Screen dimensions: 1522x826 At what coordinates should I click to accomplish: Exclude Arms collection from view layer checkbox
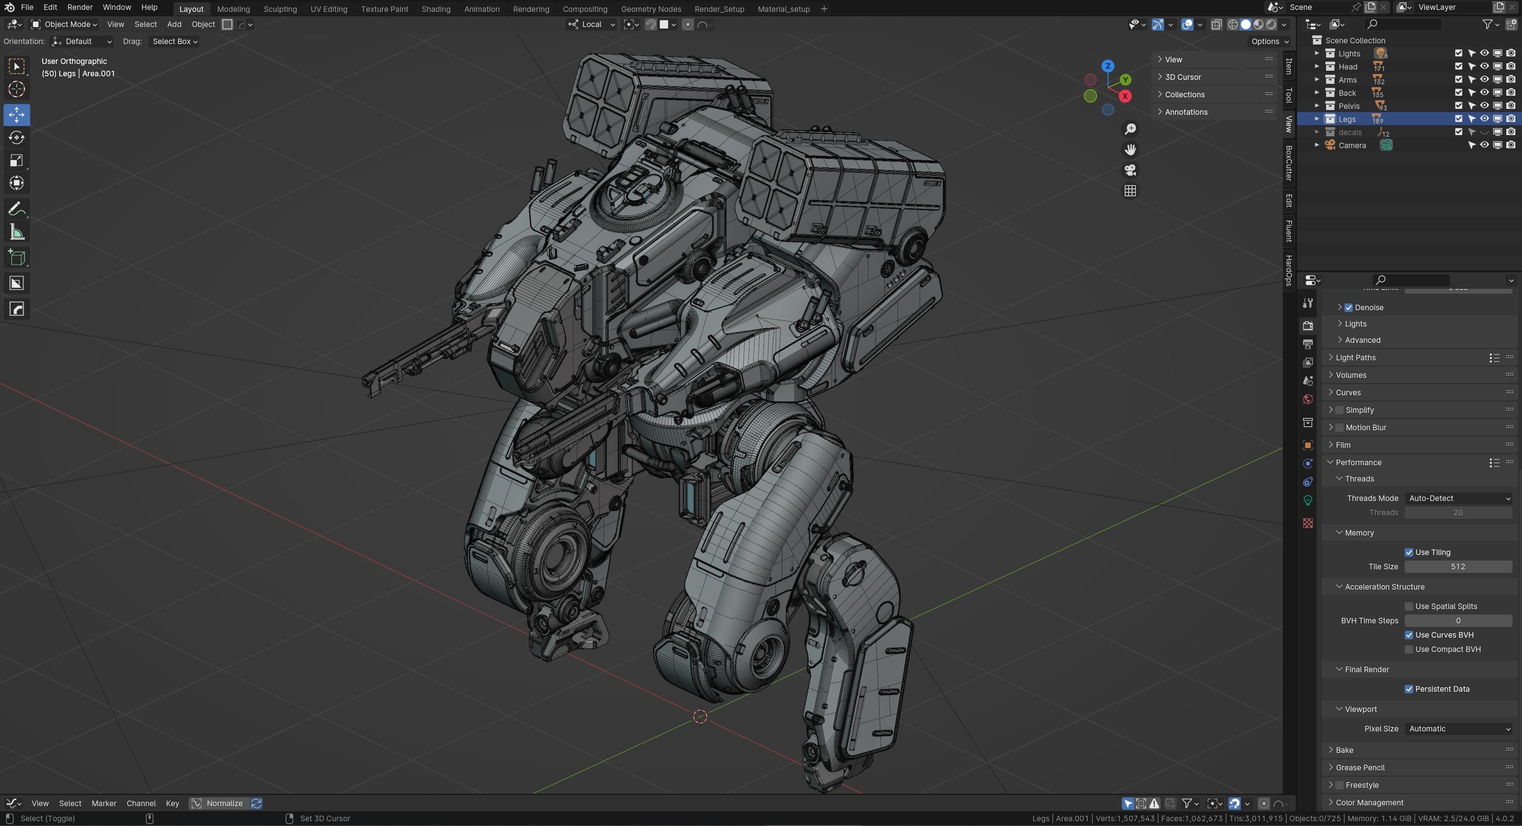tap(1459, 79)
